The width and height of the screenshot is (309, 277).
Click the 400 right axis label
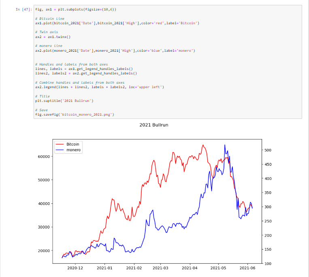(x=268, y=179)
